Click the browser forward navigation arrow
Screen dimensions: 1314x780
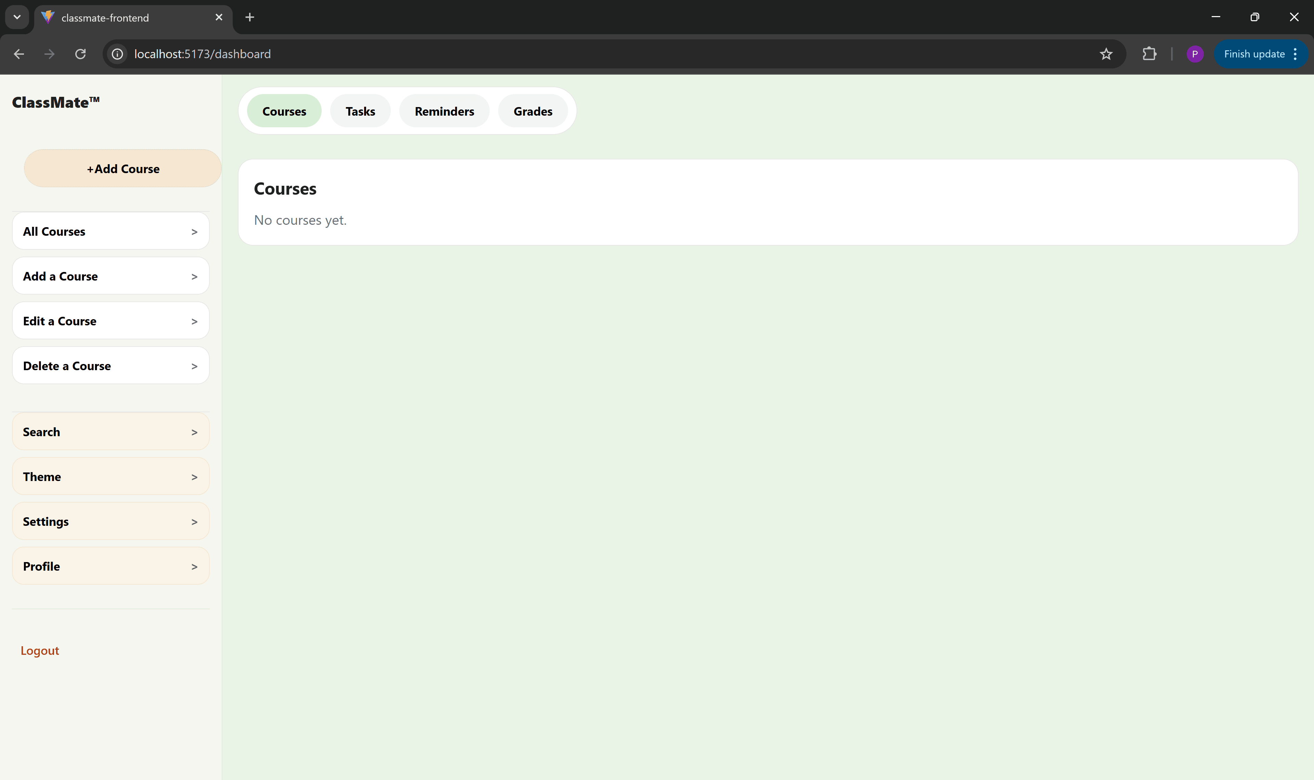tap(49, 54)
